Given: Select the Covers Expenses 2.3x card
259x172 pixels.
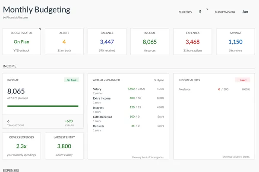Looking at the screenshot, I should pyautogui.click(x=22, y=146).
